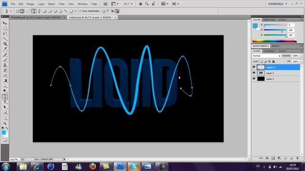Open Skype from the taskbar
This screenshot has width=305, height=171.
[134, 166]
